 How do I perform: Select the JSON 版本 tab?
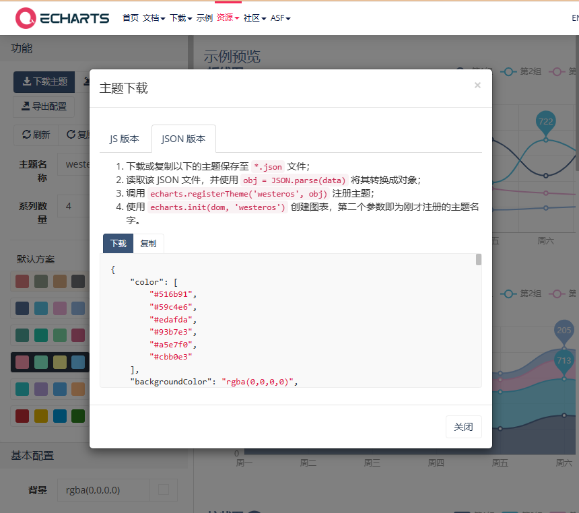[184, 139]
